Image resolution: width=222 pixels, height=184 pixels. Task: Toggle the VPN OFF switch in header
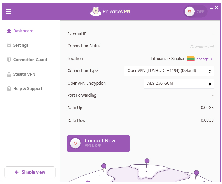pyautogui.click(x=196, y=12)
